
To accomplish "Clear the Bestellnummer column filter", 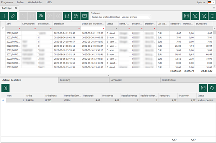I will point(51,28).
